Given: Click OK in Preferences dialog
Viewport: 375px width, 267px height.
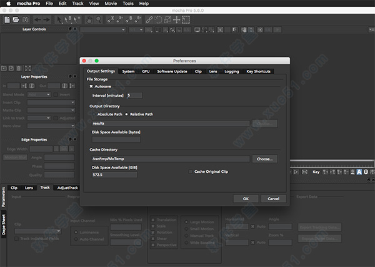Looking at the screenshot, I should (x=246, y=198).
